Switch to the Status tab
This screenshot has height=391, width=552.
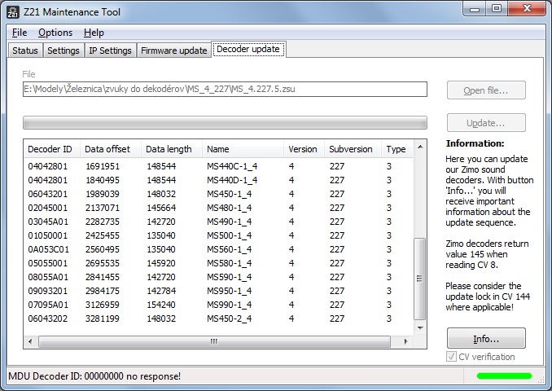24,51
